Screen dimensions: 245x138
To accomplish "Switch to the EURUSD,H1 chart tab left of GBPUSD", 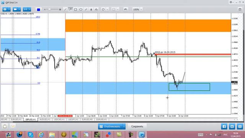I will click(16, 119).
